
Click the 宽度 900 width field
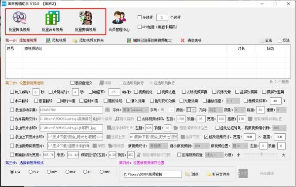[x=249, y=137]
